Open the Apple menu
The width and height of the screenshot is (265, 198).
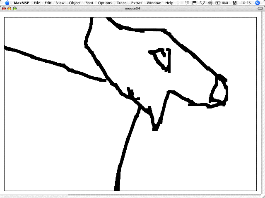(7, 3)
